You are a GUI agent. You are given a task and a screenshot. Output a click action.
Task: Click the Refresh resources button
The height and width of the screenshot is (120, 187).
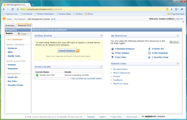click(x=174, y=42)
